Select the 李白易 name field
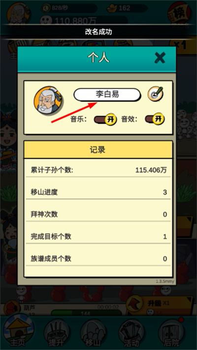 tap(107, 95)
